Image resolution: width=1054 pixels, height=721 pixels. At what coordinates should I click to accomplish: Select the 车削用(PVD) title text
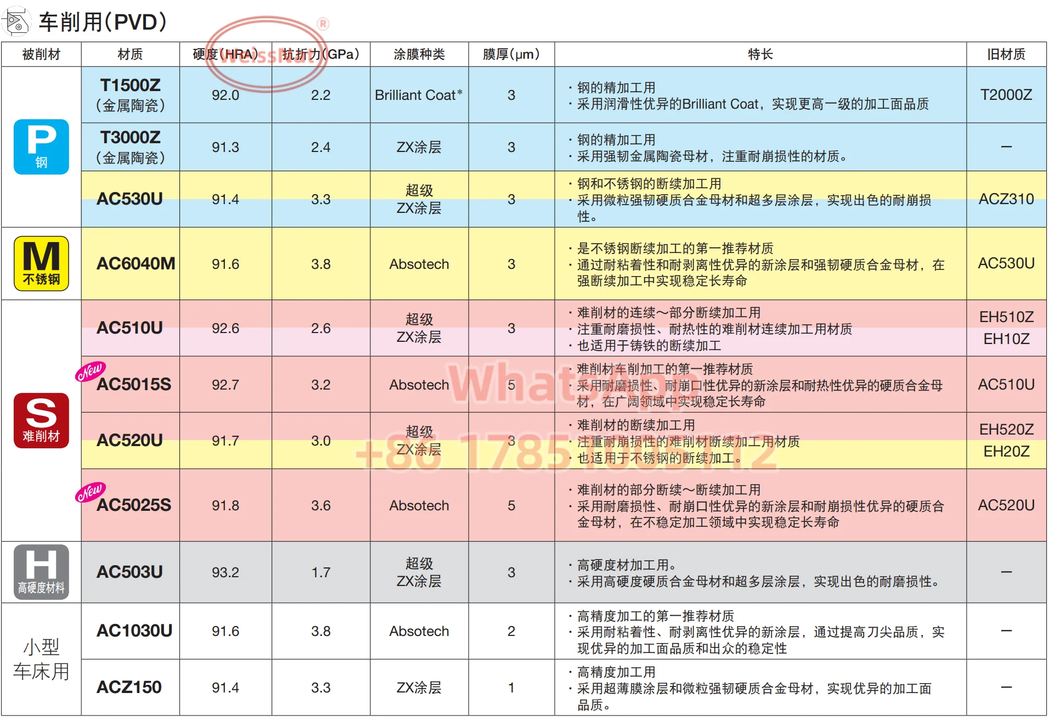[x=103, y=22]
